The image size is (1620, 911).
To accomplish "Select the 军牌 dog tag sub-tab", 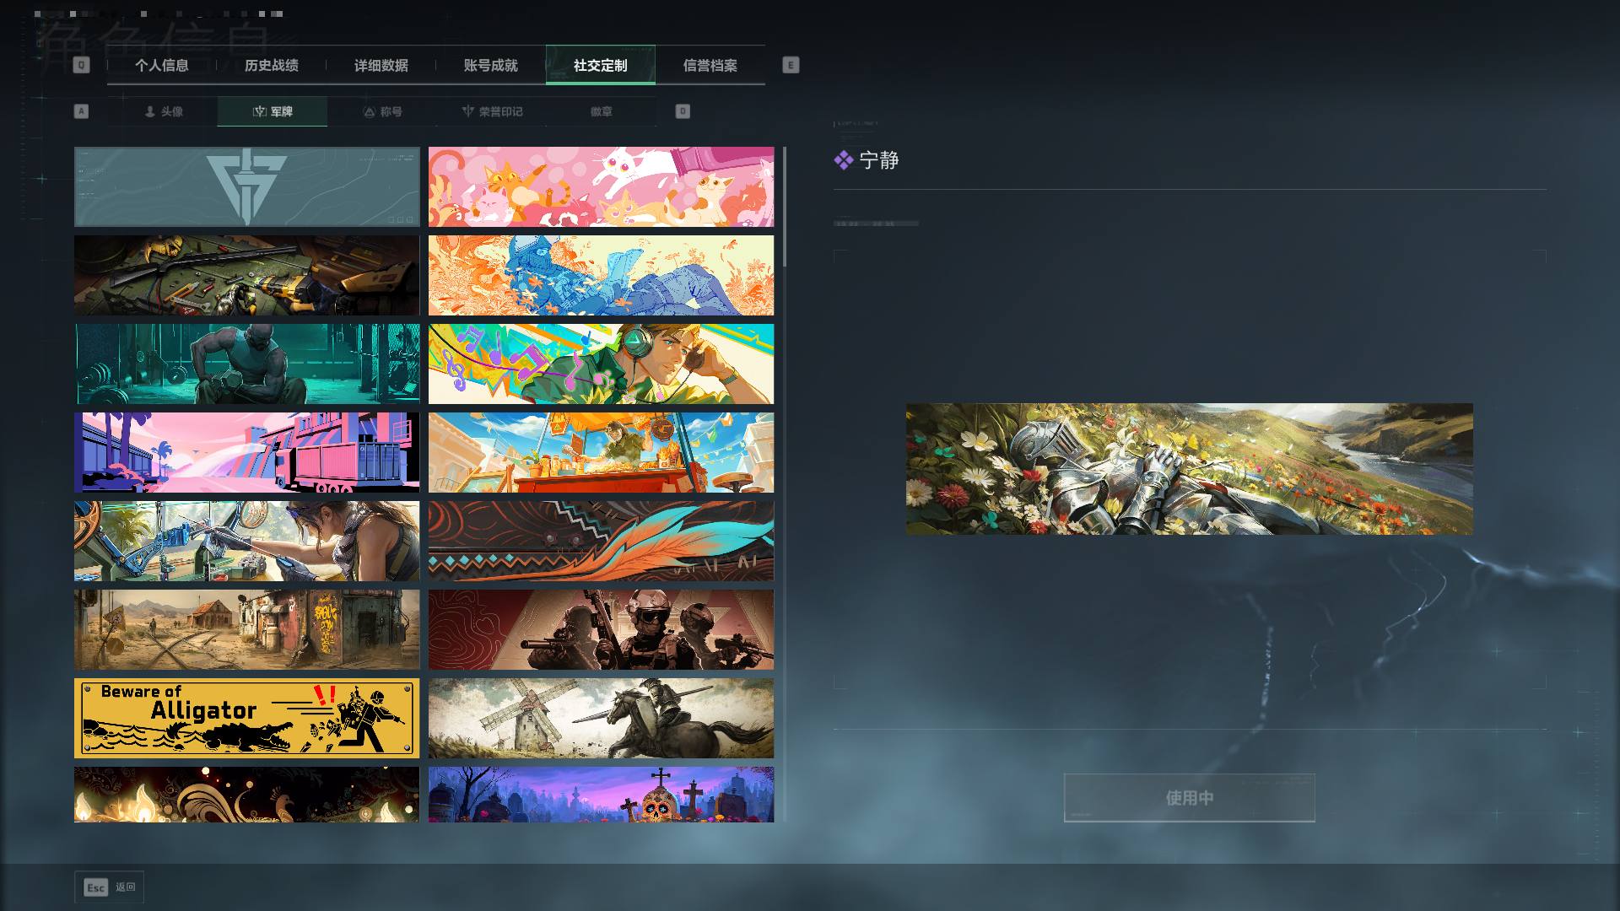I will pos(272,111).
